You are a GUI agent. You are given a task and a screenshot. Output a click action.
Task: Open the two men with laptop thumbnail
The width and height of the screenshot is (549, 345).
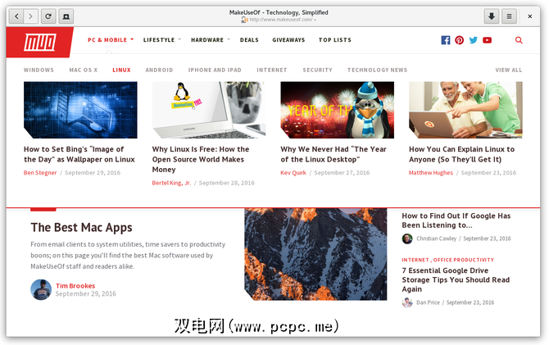pos(465,110)
